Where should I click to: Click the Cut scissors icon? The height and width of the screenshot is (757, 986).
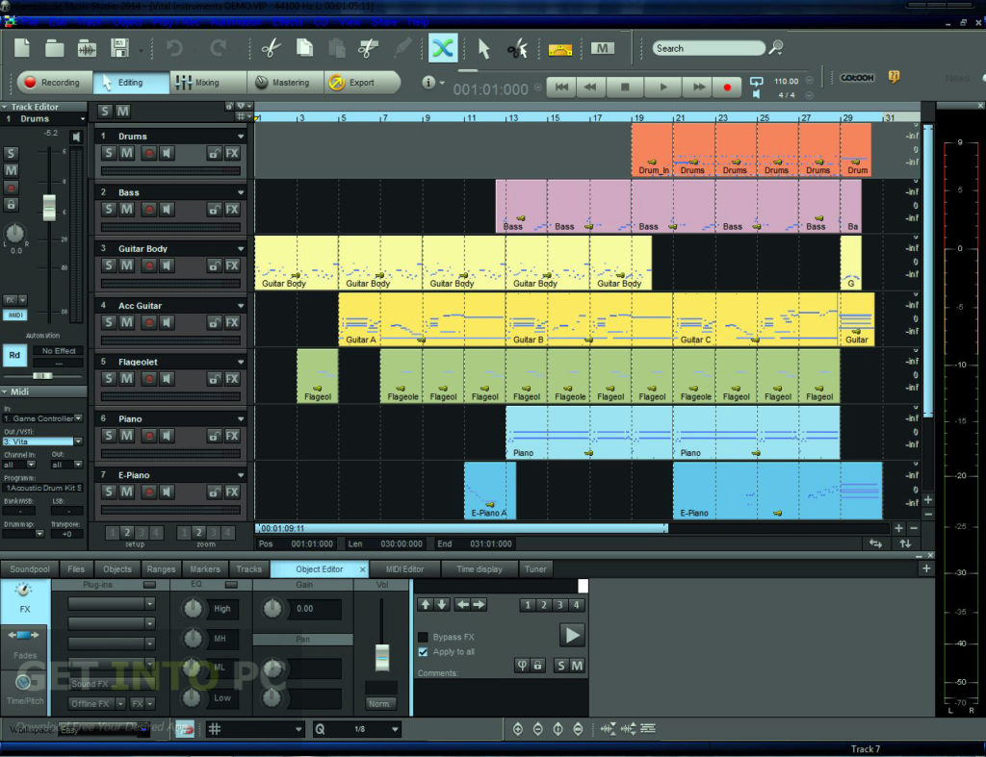pyautogui.click(x=271, y=48)
